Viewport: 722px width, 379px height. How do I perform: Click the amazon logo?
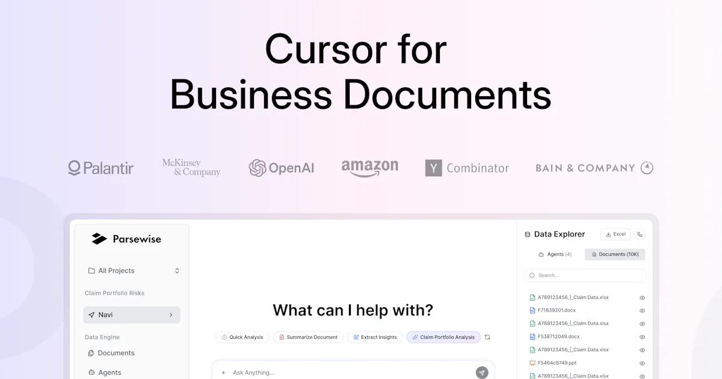370,168
